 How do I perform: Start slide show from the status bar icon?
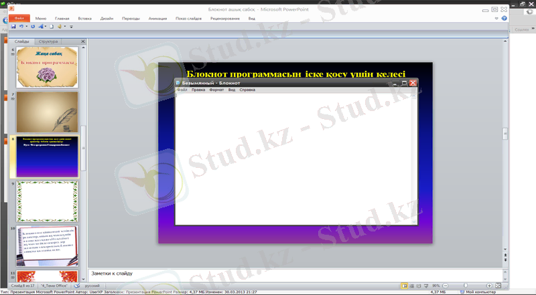click(x=424, y=286)
